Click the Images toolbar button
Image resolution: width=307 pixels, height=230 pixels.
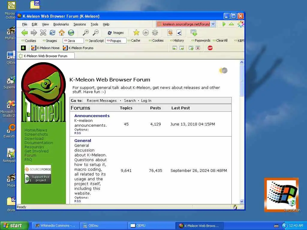(116, 33)
